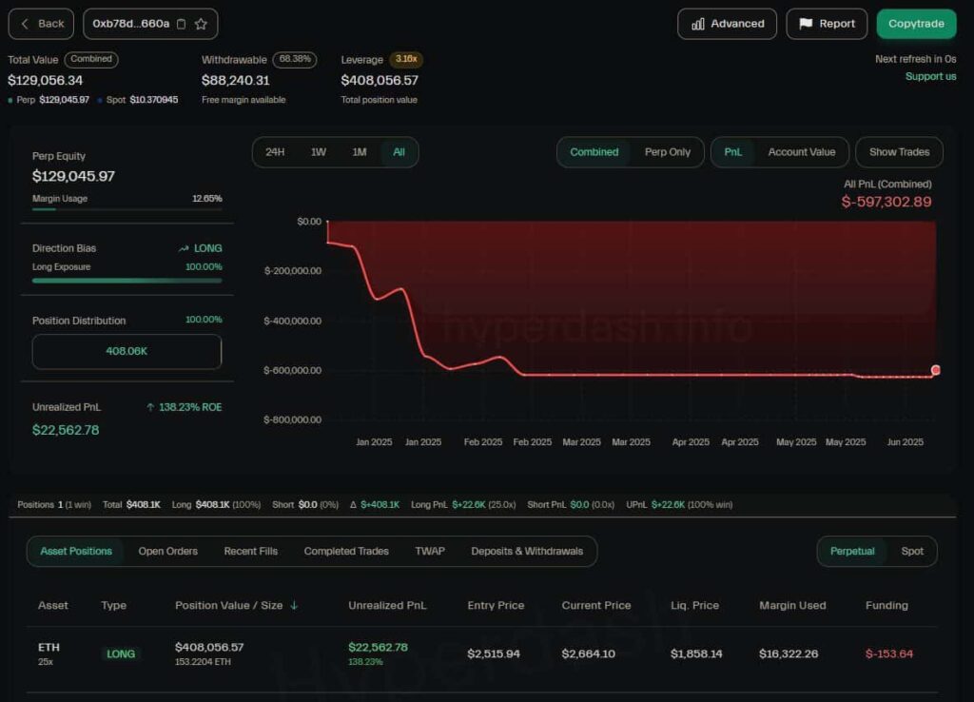The width and height of the screenshot is (974, 702).
Task: Expand the Combined badge next to Total Value
Action: tap(91, 59)
